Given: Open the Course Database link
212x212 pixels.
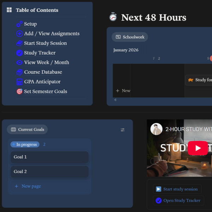Looking at the screenshot, I should [x=43, y=72].
